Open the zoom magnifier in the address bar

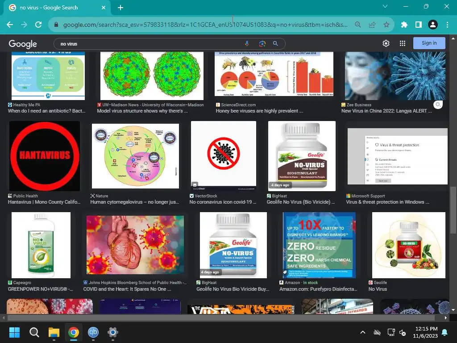tap(358, 25)
